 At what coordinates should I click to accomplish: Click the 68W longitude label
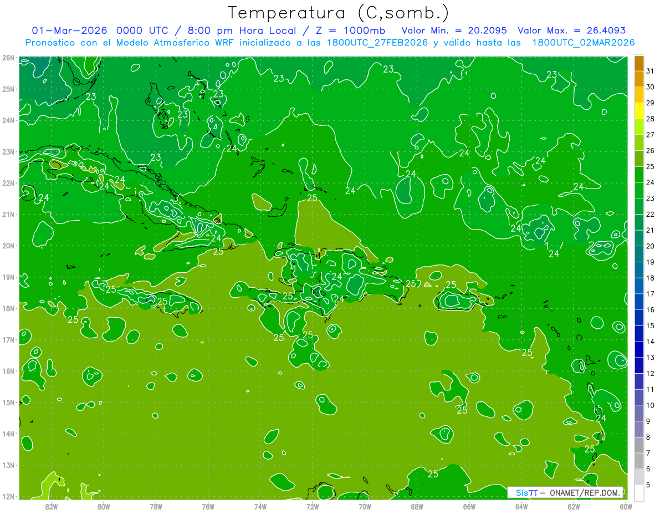(417, 506)
